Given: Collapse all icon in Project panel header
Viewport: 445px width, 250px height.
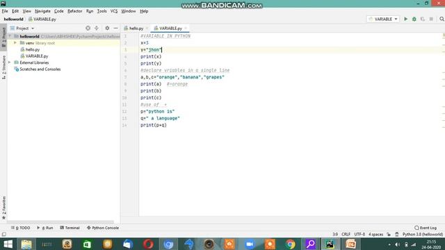Looking at the screenshot, I should click(x=97, y=28).
